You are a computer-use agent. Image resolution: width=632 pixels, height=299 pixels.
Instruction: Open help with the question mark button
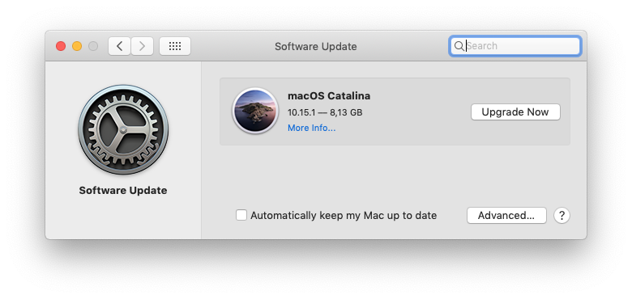pos(562,216)
